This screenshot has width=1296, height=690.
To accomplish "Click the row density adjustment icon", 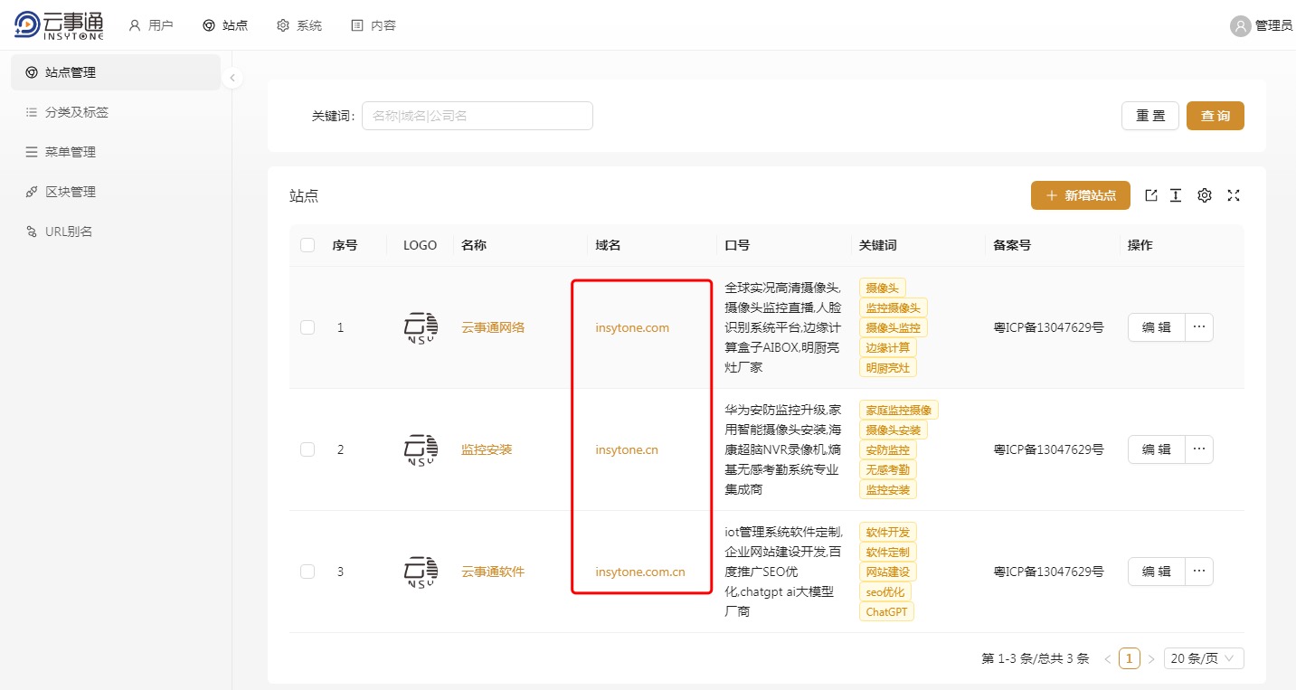I will click(x=1176, y=194).
